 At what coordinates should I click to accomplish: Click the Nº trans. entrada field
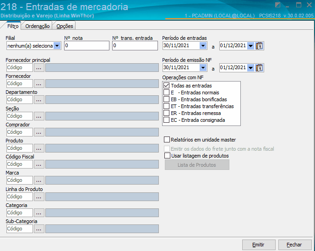135,46
